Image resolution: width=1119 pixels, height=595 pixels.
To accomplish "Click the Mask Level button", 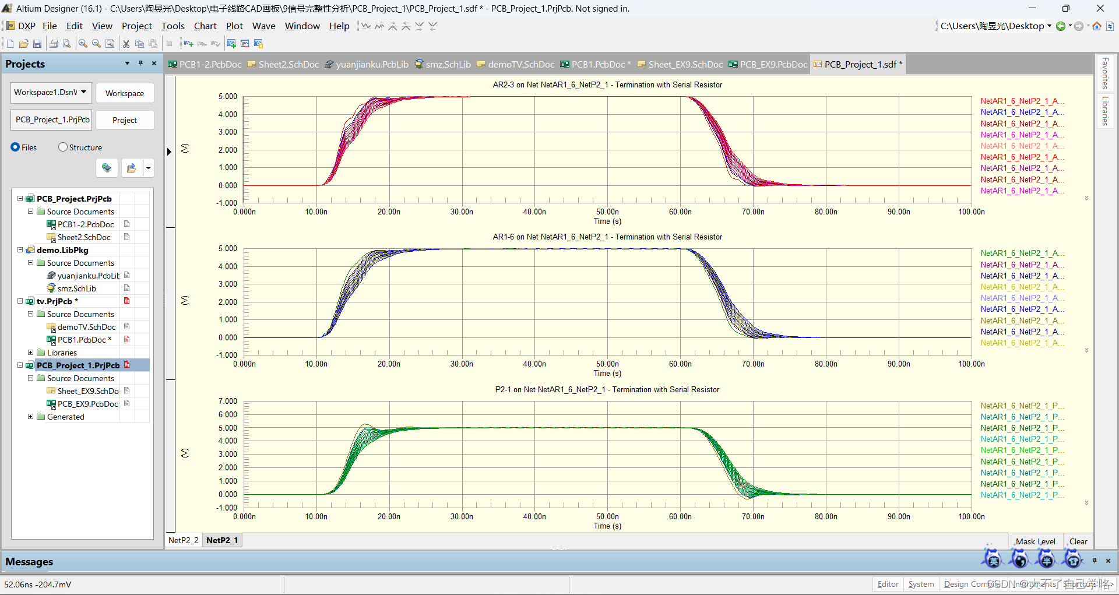I will coord(1036,541).
